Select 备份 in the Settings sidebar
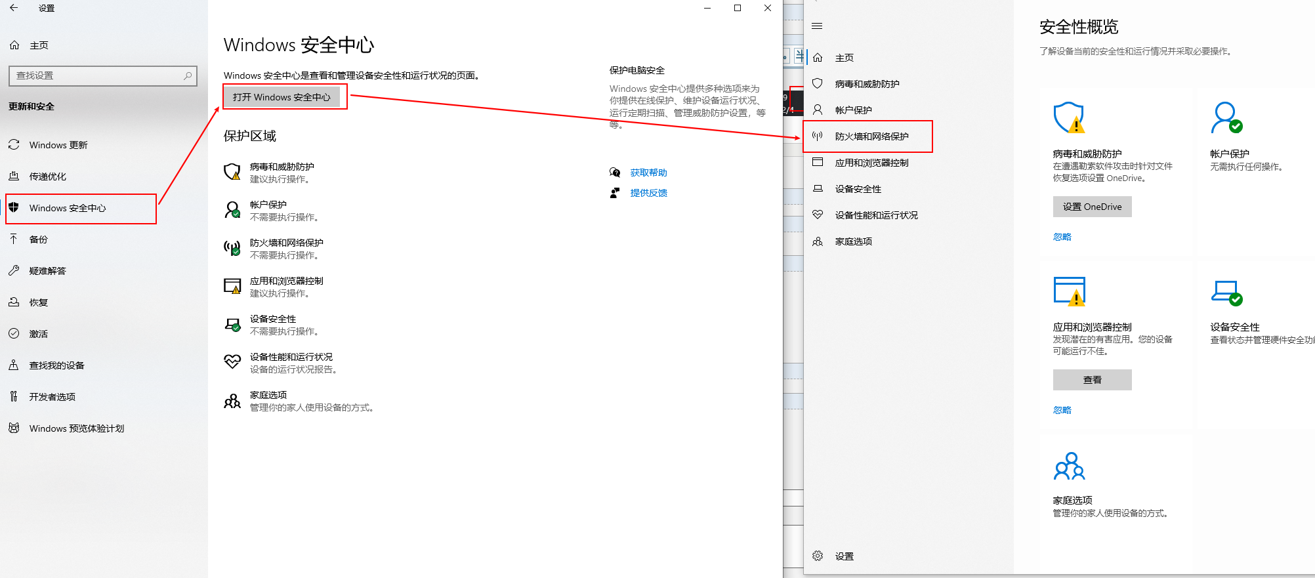This screenshot has width=1315, height=578. 39,239
